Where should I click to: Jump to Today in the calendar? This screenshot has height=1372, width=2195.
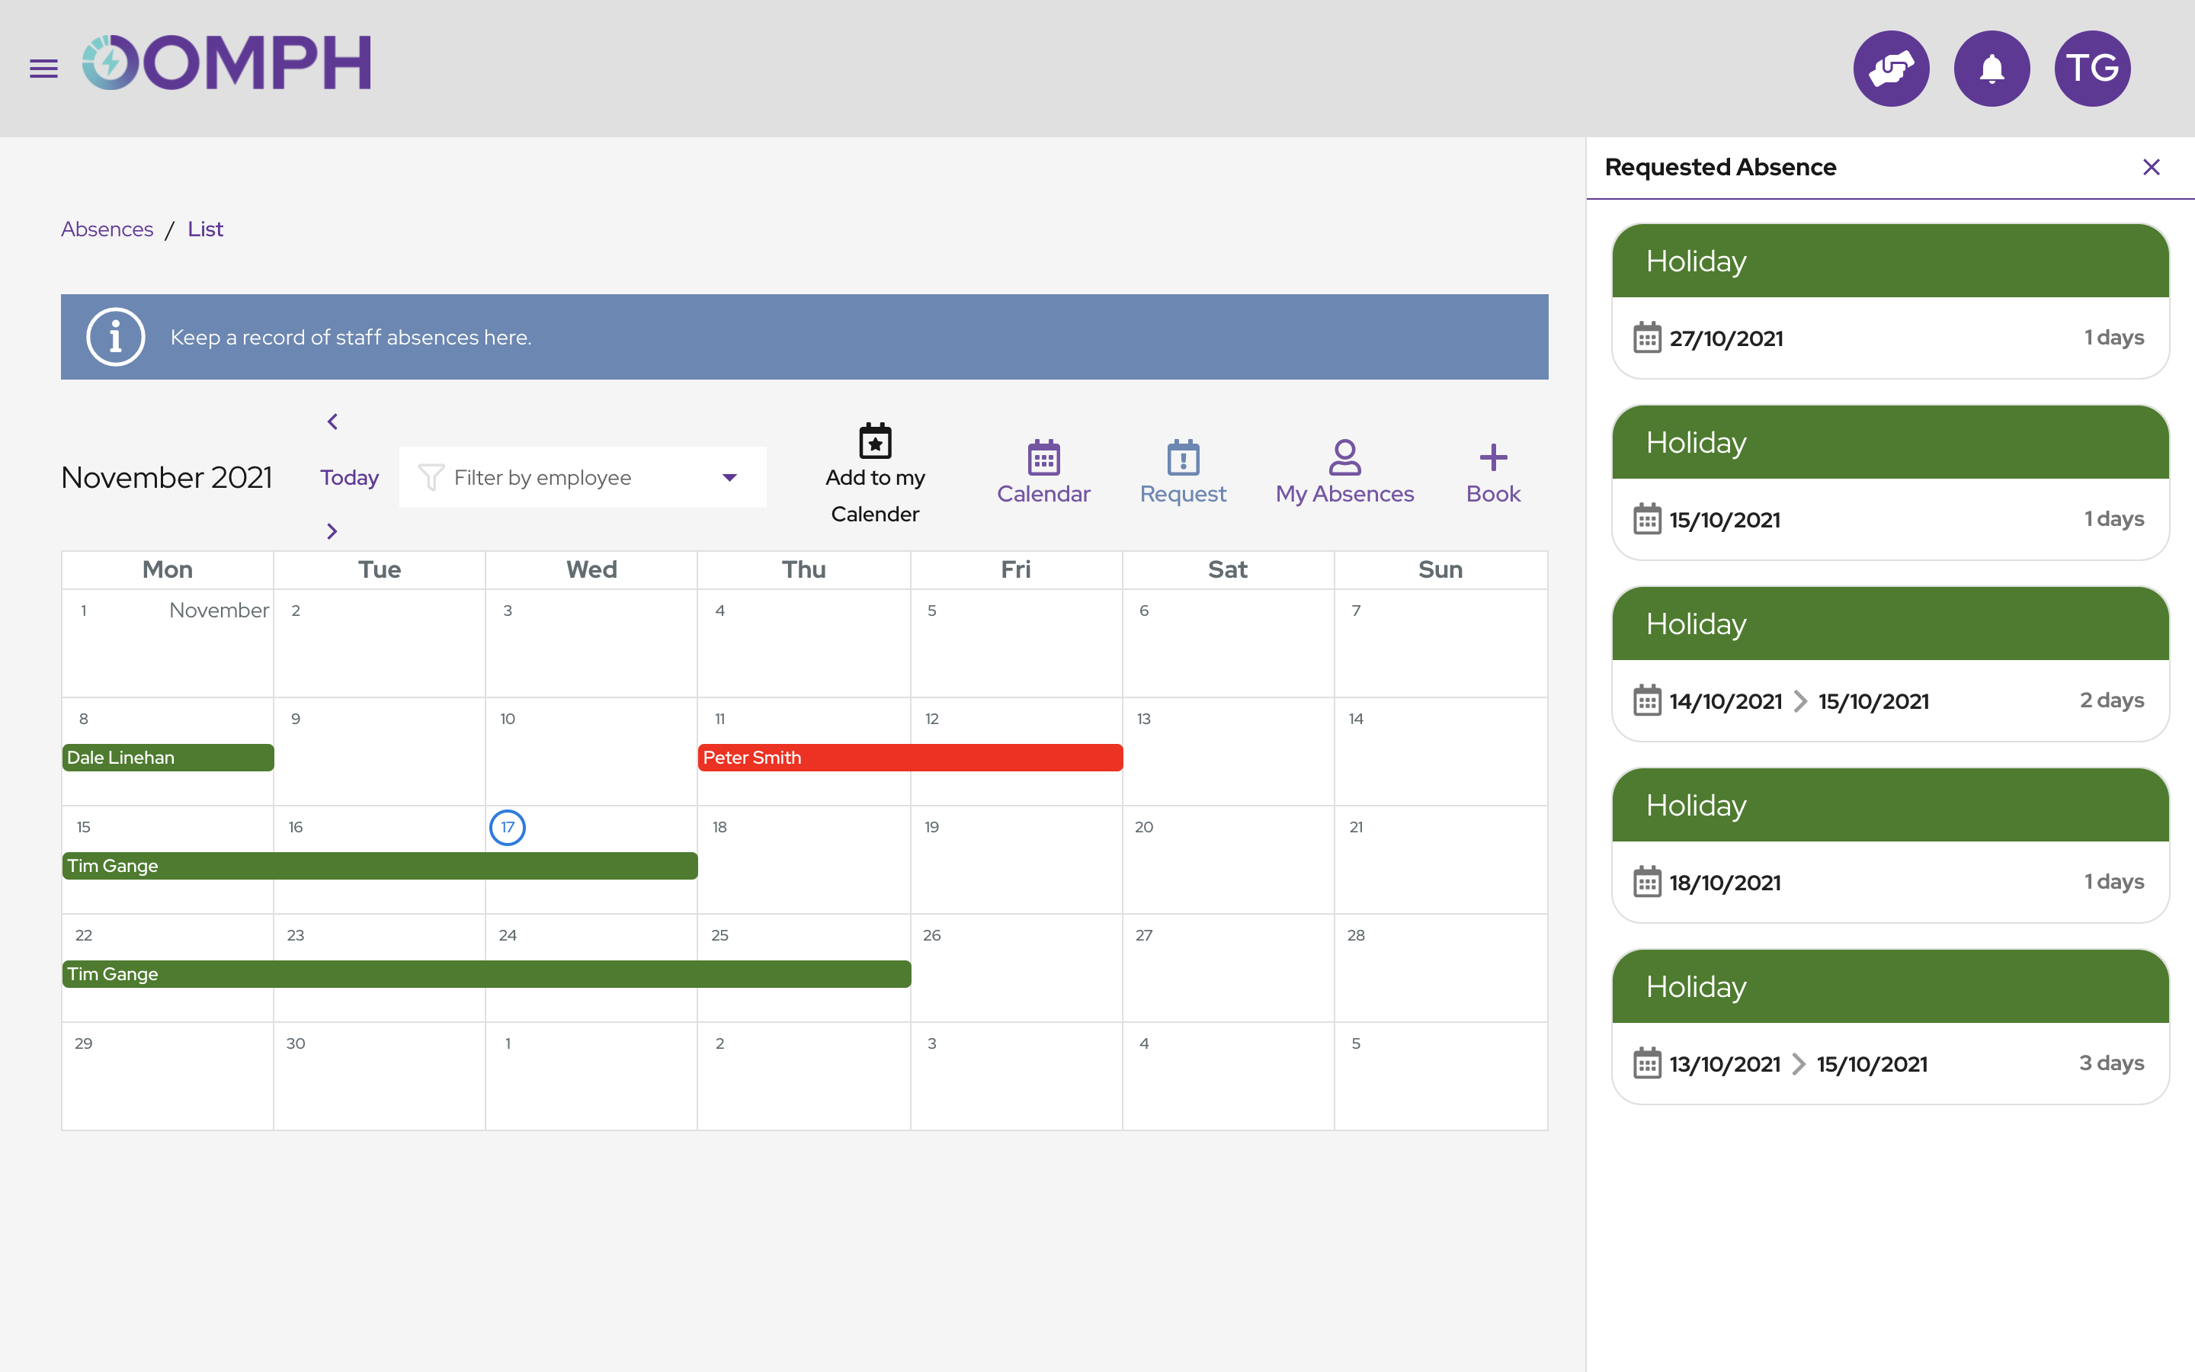(349, 477)
